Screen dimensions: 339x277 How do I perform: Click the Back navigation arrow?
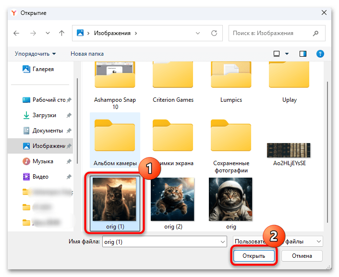click(17, 34)
